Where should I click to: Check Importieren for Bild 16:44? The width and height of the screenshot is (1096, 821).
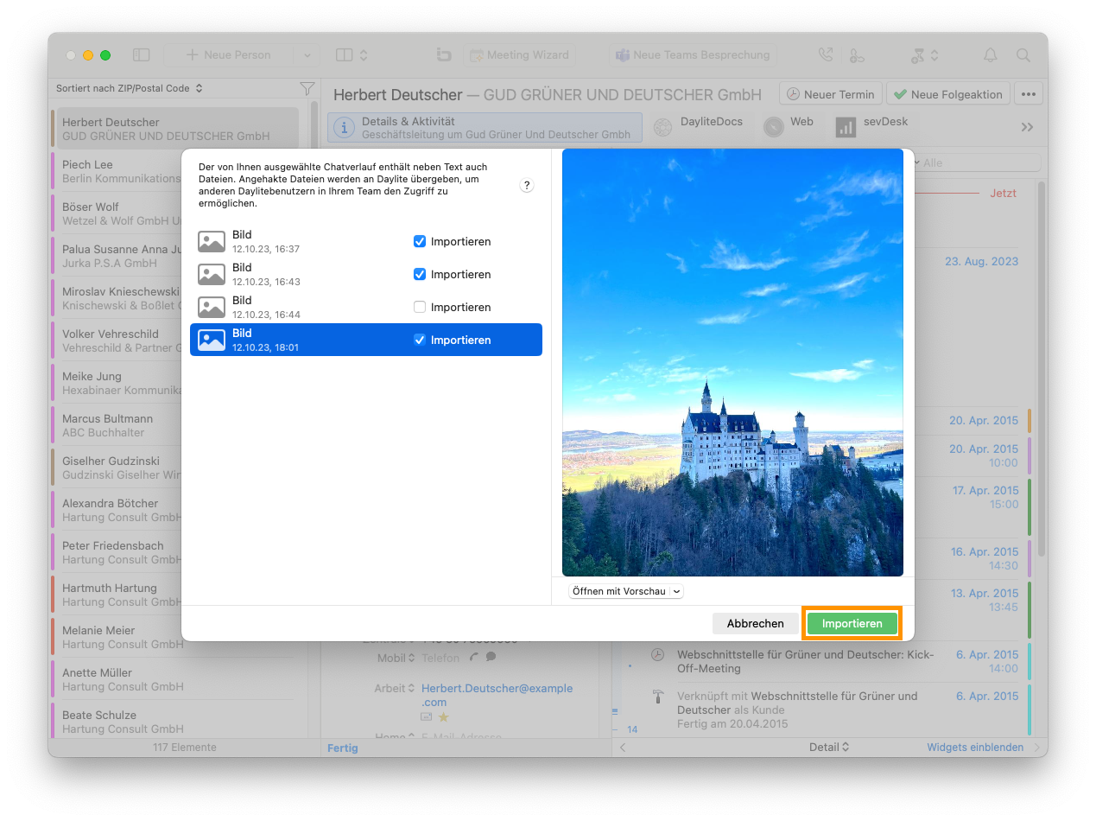click(420, 308)
